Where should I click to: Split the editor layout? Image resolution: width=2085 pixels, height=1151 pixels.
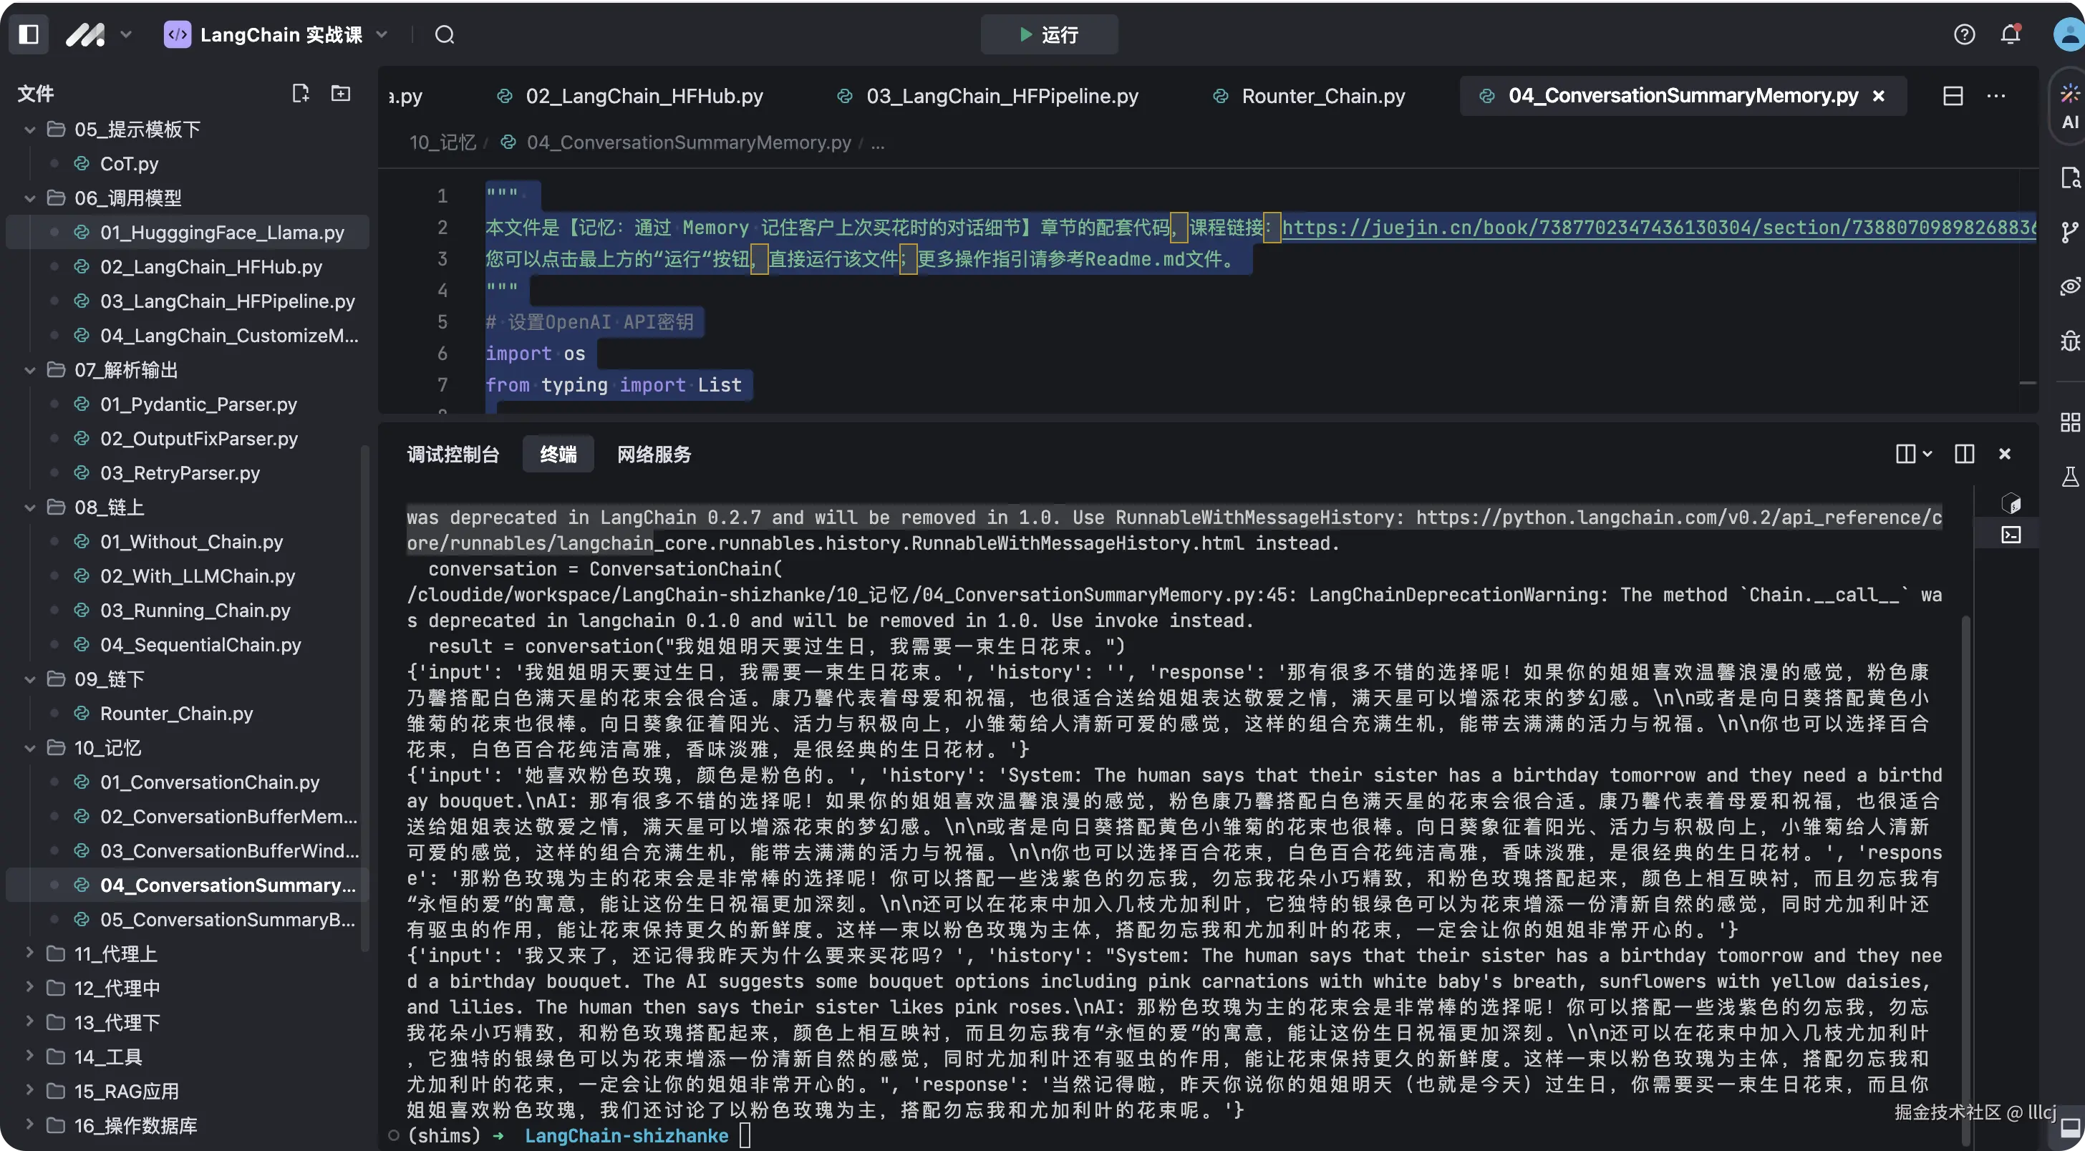(x=1953, y=95)
